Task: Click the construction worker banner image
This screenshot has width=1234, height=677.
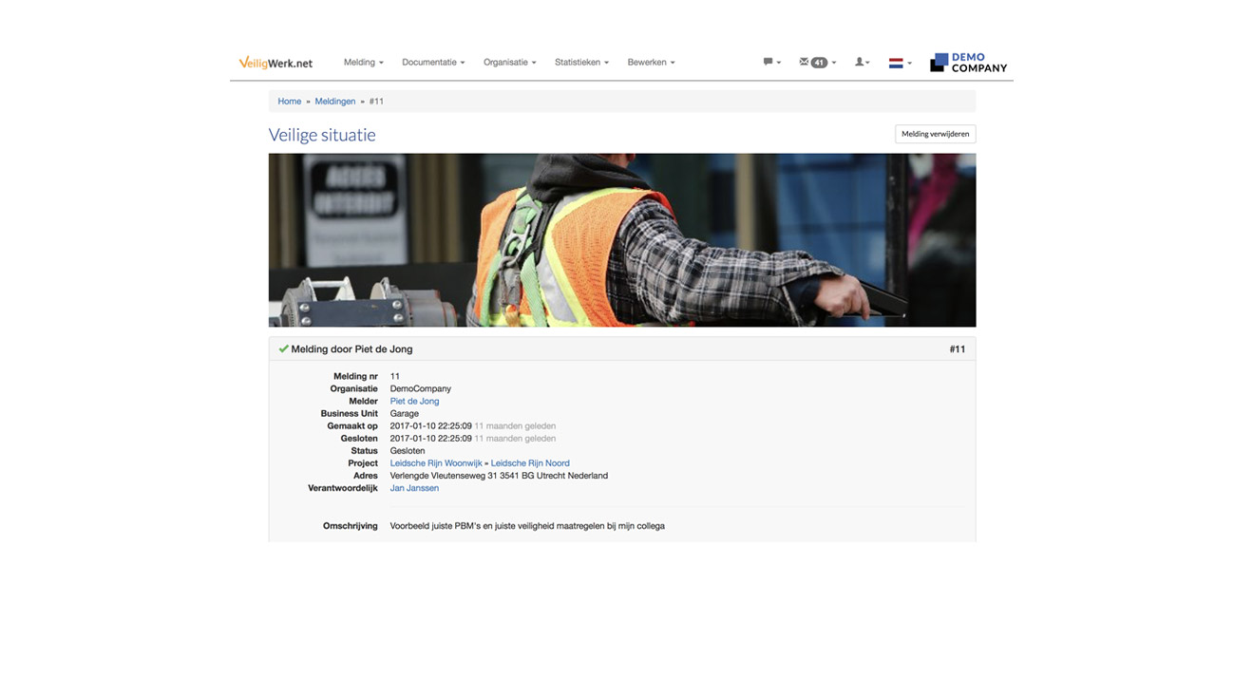Action: click(621, 240)
